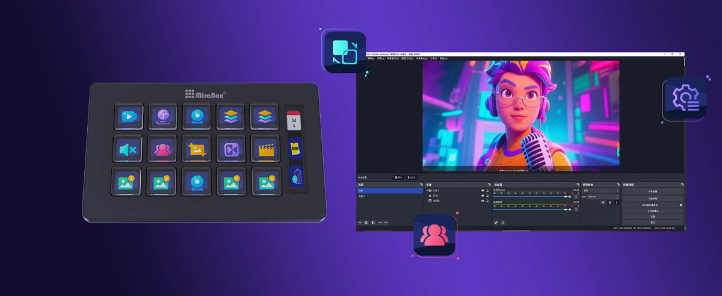Select the second scene in Scenes list
Viewport: 722px width, 296px height.
point(390,196)
